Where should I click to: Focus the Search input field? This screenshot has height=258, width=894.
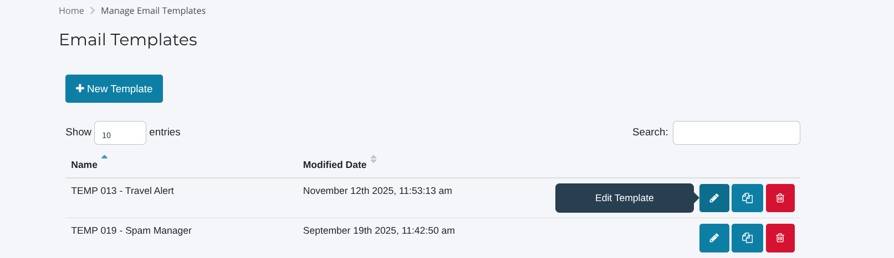tap(736, 133)
